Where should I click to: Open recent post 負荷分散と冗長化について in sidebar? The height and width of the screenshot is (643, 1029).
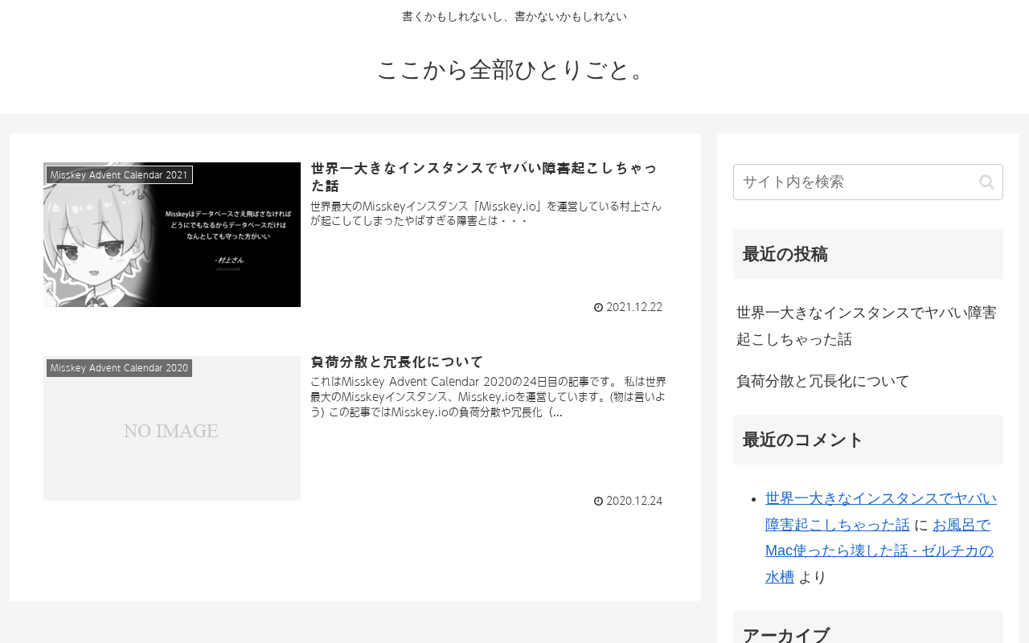(x=823, y=381)
